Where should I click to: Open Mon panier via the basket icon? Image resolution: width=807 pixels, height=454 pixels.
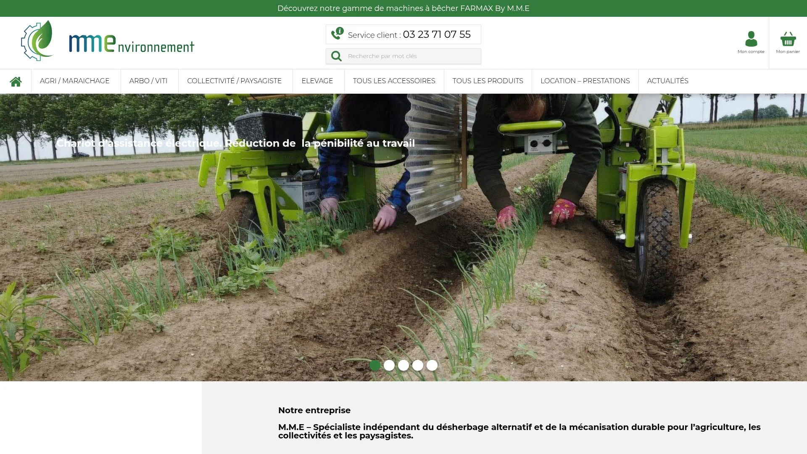pyautogui.click(x=788, y=40)
